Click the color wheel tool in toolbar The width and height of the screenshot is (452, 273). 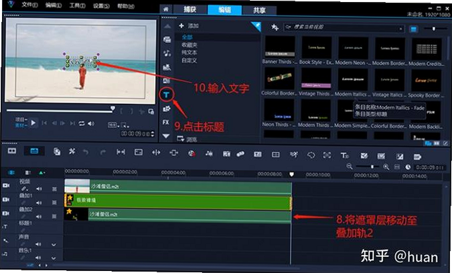[x=192, y=153]
